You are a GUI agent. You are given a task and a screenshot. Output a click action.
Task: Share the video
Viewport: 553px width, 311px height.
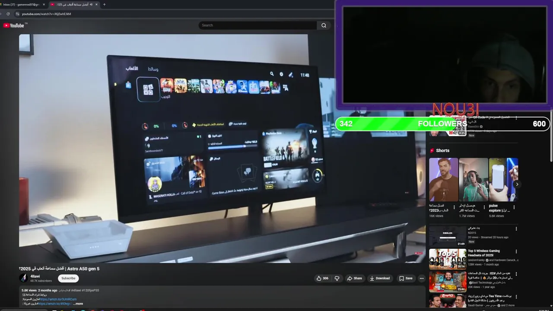tap(355, 278)
